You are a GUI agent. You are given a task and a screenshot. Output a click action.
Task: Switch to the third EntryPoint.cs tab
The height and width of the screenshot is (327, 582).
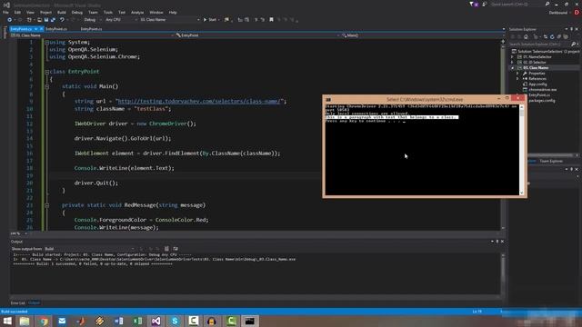point(91,29)
